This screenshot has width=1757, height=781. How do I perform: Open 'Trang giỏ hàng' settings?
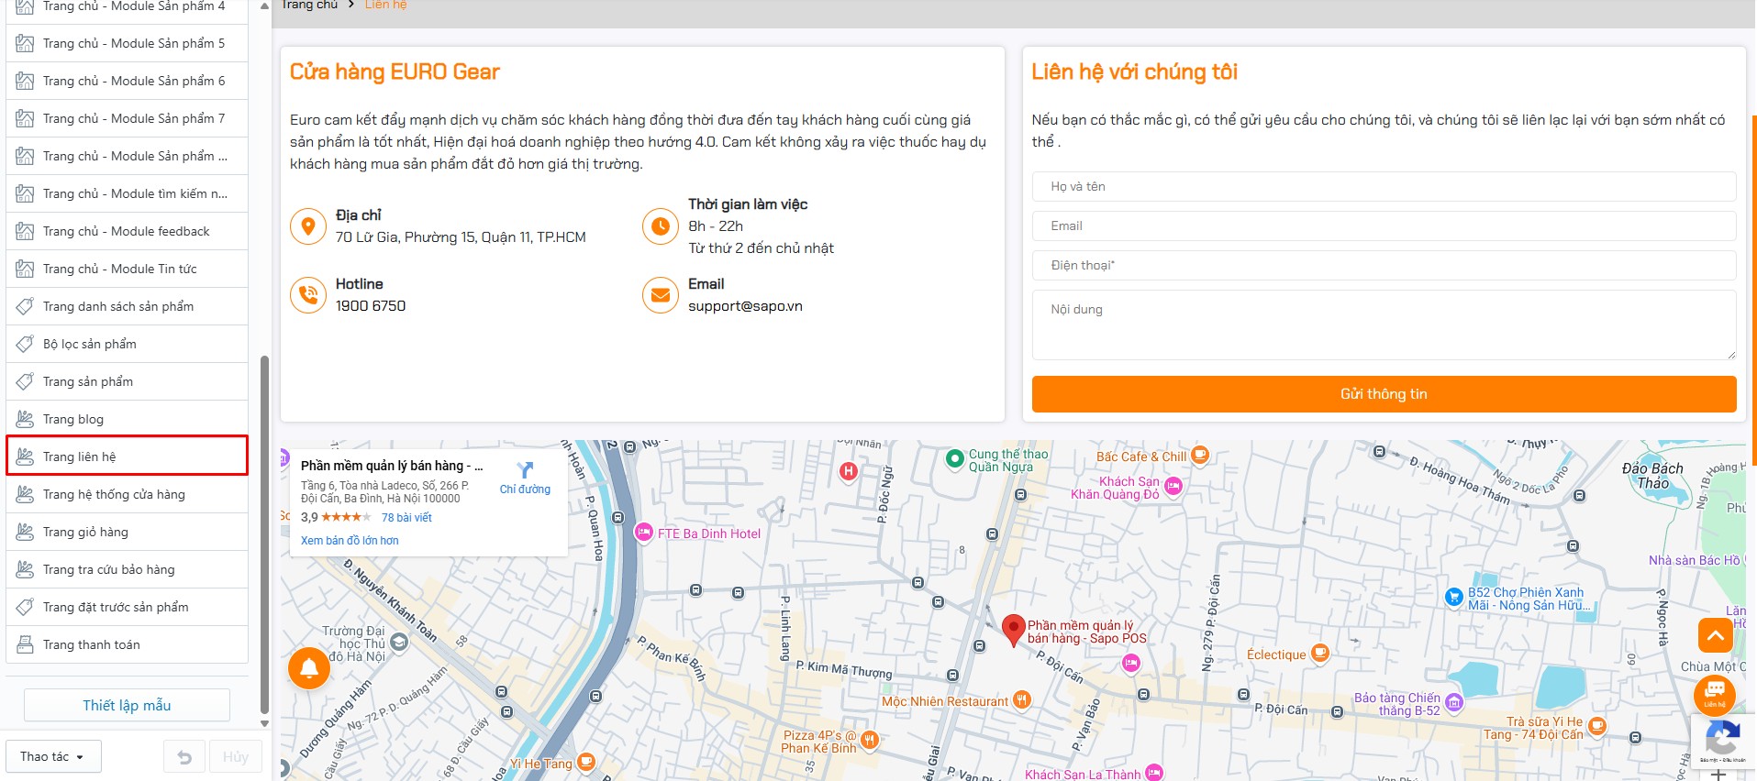pos(127,532)
